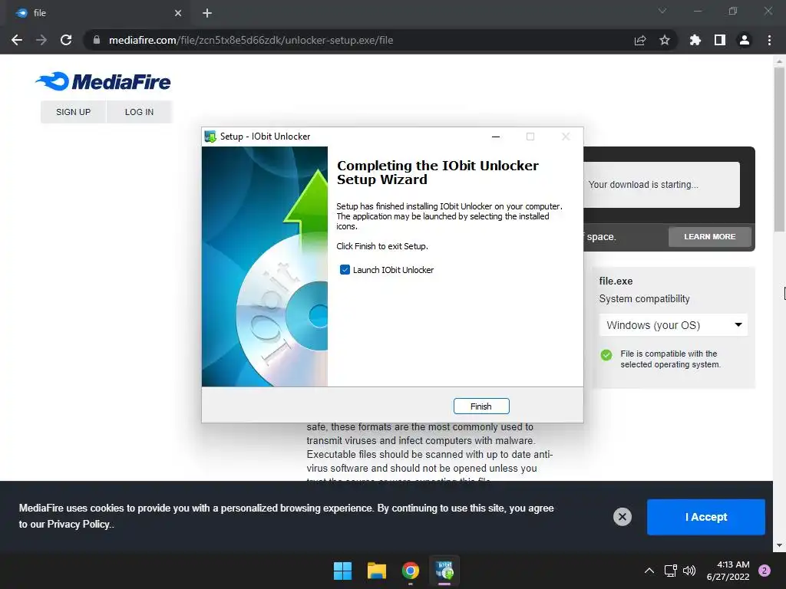View site security lock icon
This screenshot has width=786, height=589.
[97, 40]
